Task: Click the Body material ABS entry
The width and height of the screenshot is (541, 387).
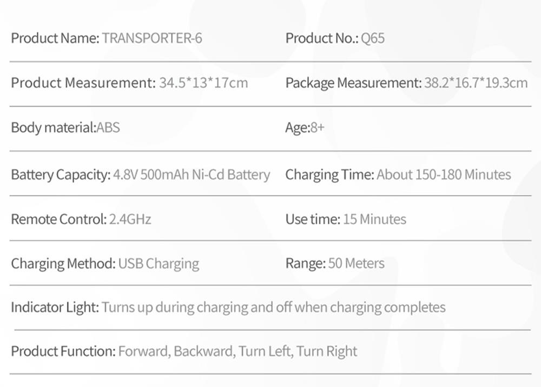Action: click(65, 128)
